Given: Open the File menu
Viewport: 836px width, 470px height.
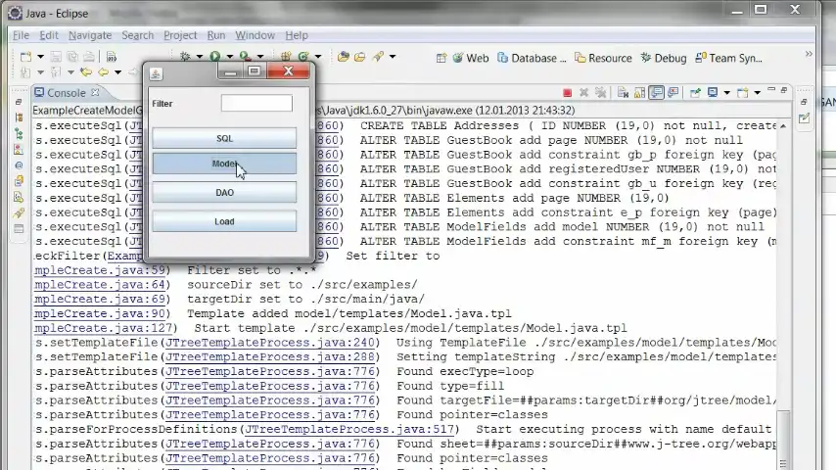Looking at the screenshot, I should [x=21, y=35].
